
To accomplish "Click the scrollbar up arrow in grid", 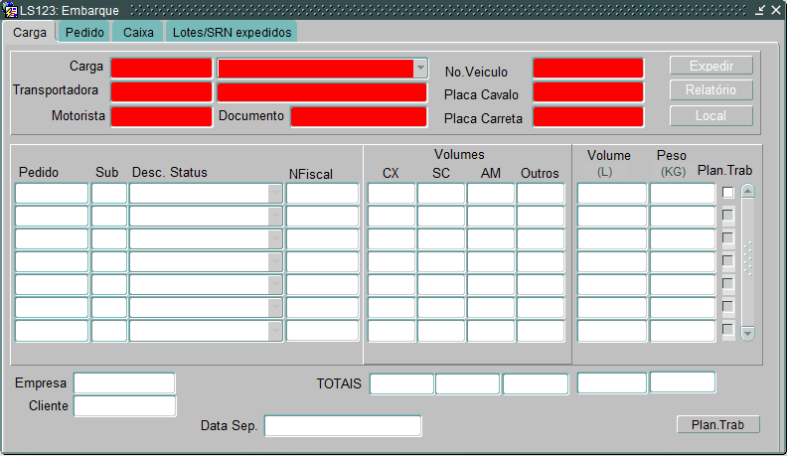I will [x=748, y=191].
